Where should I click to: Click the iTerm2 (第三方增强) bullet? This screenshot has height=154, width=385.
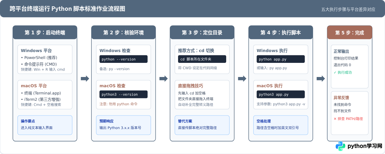41,99
